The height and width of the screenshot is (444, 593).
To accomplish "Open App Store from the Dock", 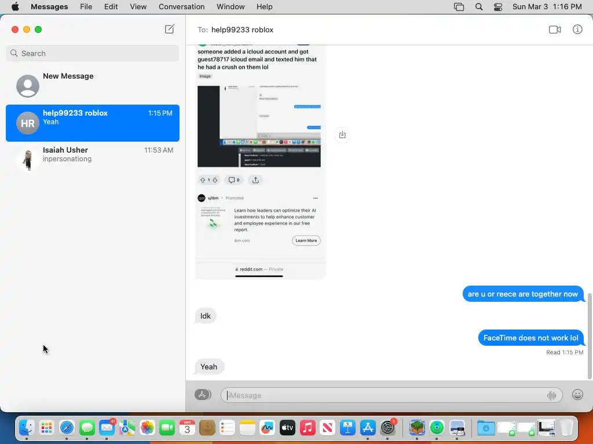I will point(368,428).
